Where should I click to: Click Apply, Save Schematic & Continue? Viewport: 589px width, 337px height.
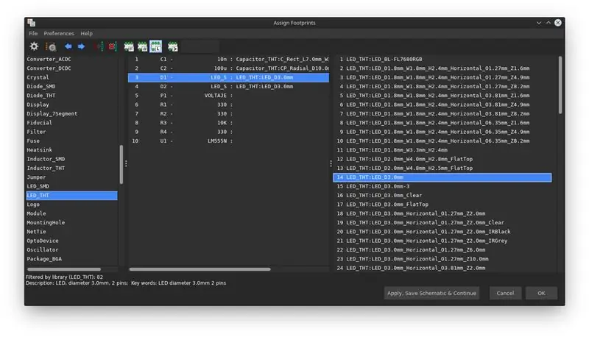click(x=431, y=293)
